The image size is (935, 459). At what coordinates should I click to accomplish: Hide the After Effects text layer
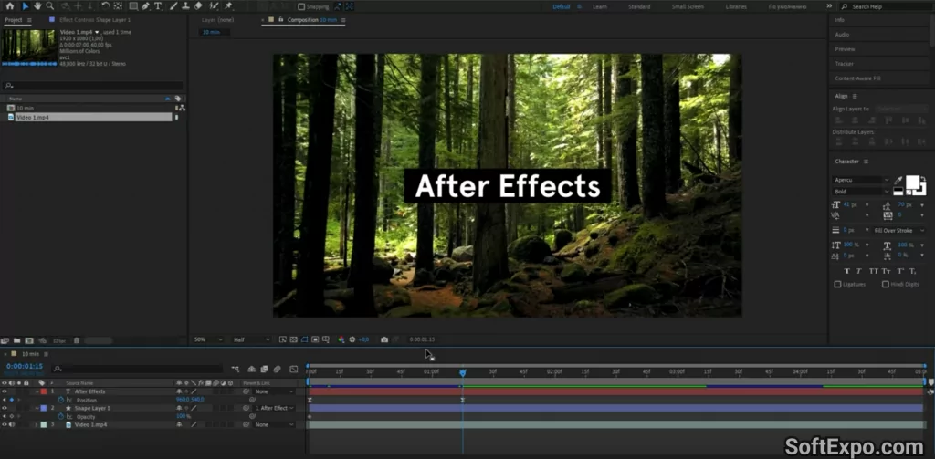5,391
